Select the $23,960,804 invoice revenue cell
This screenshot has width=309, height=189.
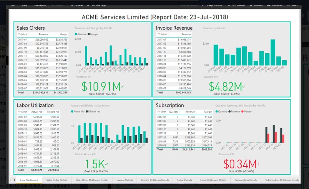[x=184, y=80]
